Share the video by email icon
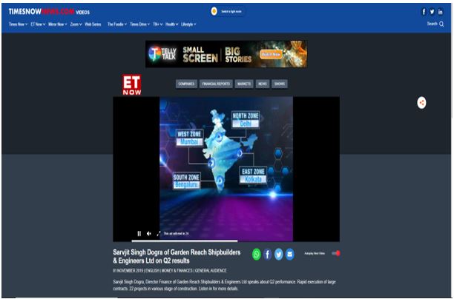454x299 pixels. (x=289, y=254)
